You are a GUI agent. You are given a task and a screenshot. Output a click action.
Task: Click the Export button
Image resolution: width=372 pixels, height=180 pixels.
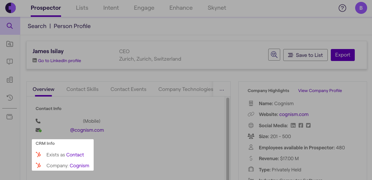click(x=342, y=55)
